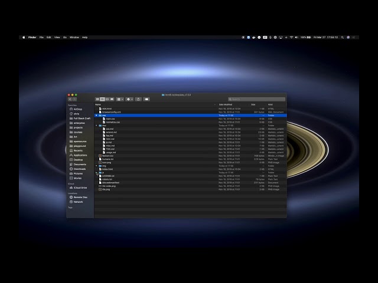
Task: Go back in Finder history
Action: (70, 99)
